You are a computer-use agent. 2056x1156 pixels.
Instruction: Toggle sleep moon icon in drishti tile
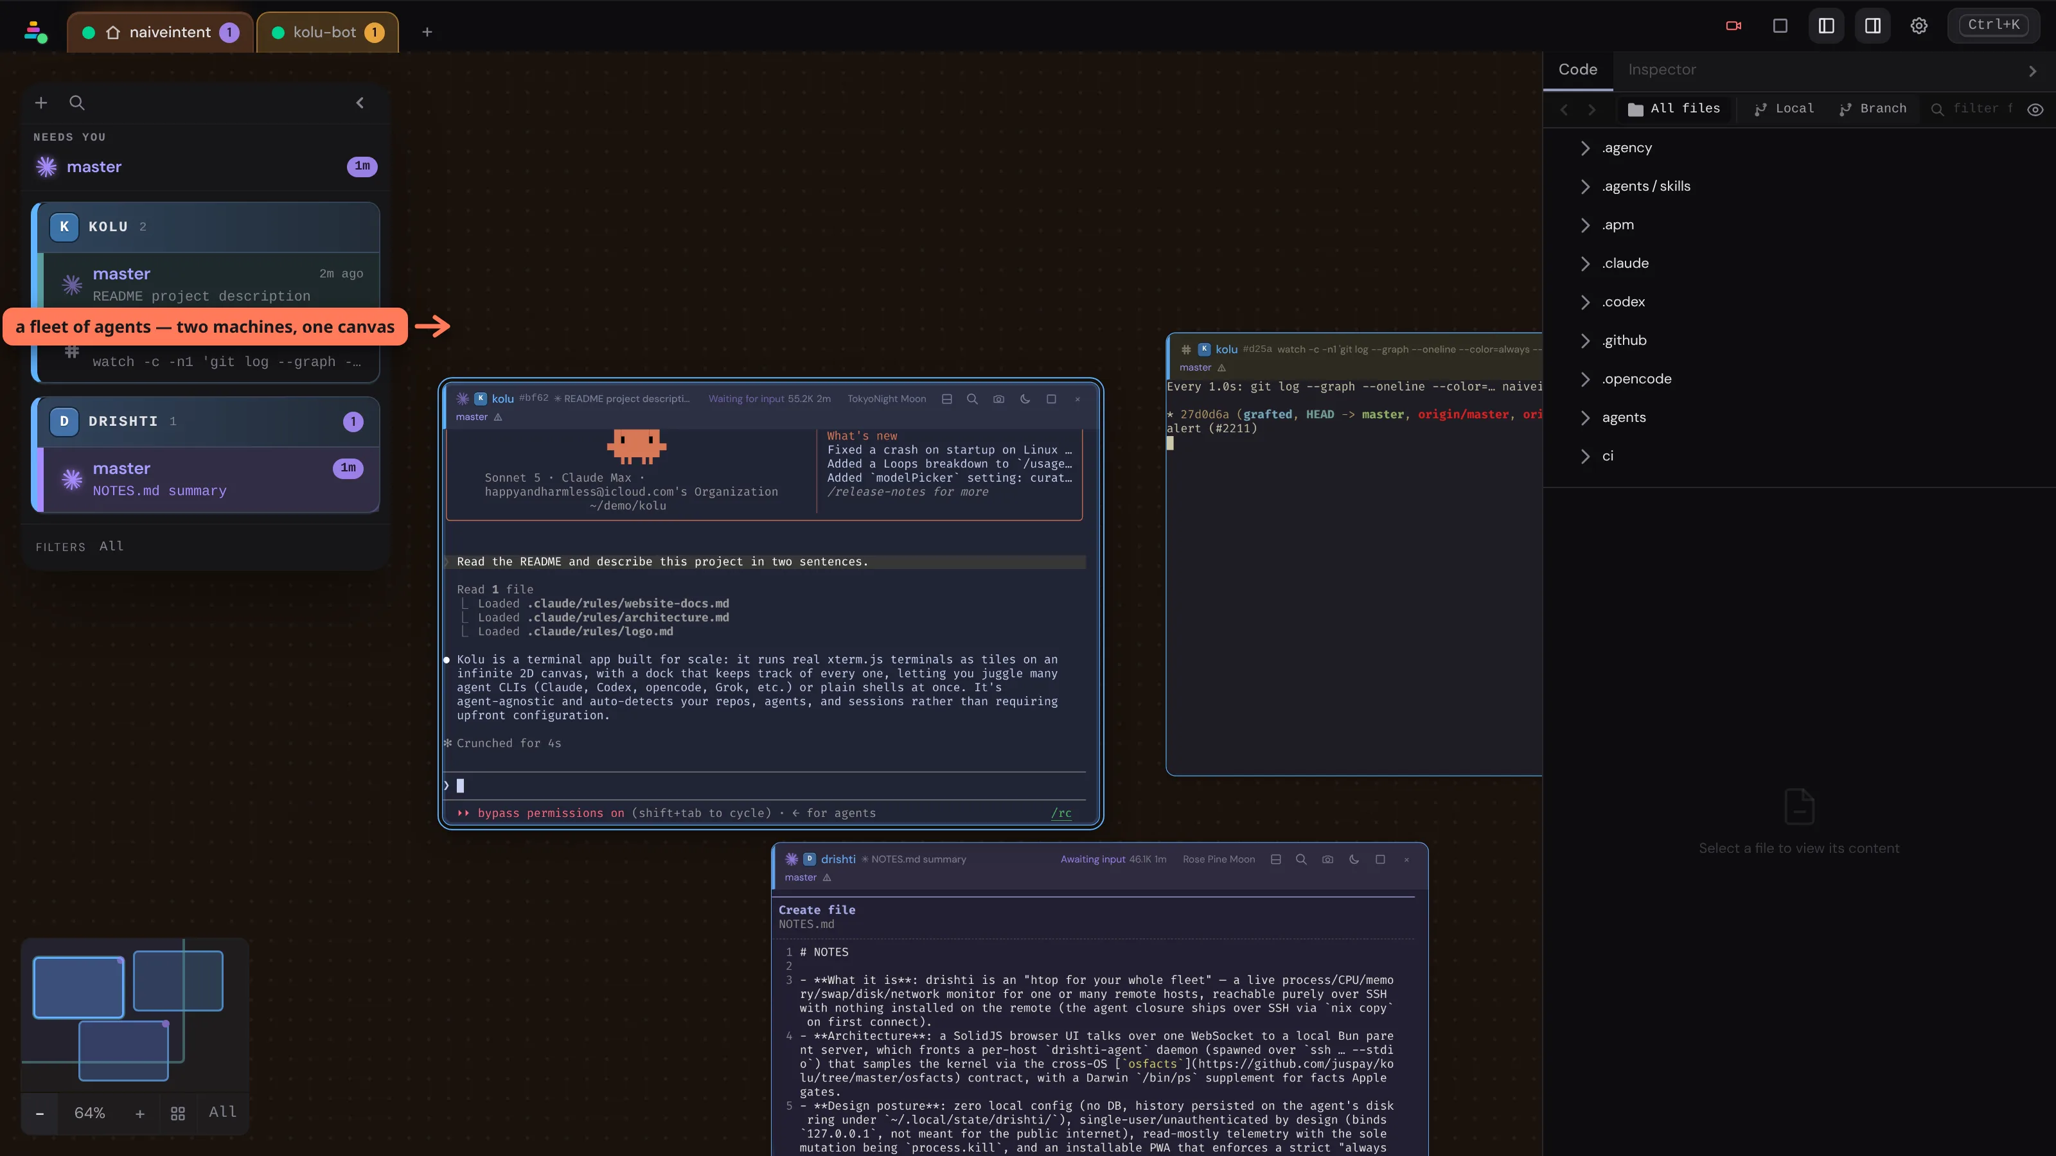(x=1354, y=859)
